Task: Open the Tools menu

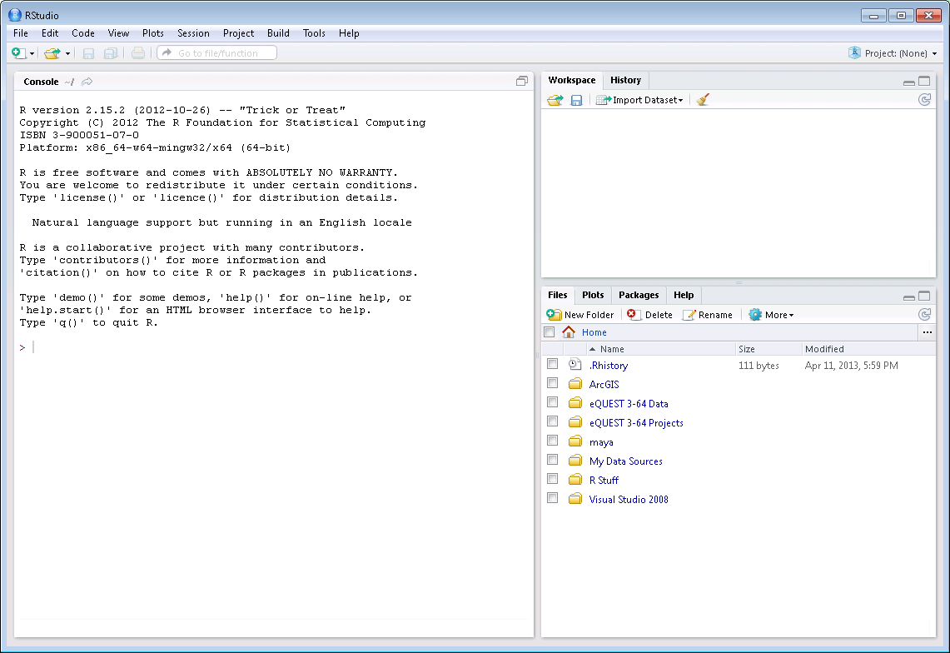Action: (314, 33)
